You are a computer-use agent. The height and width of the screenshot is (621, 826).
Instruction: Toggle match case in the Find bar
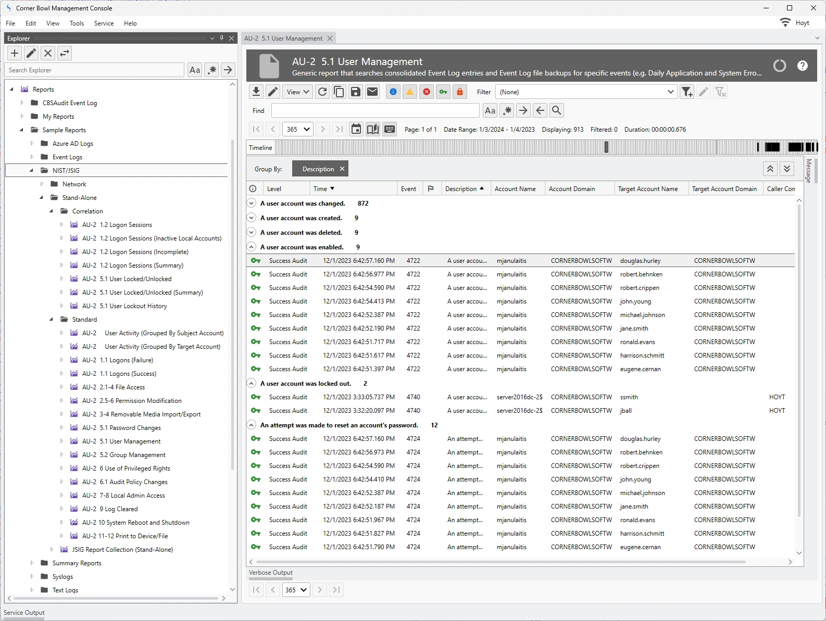(x=490, y=110)
